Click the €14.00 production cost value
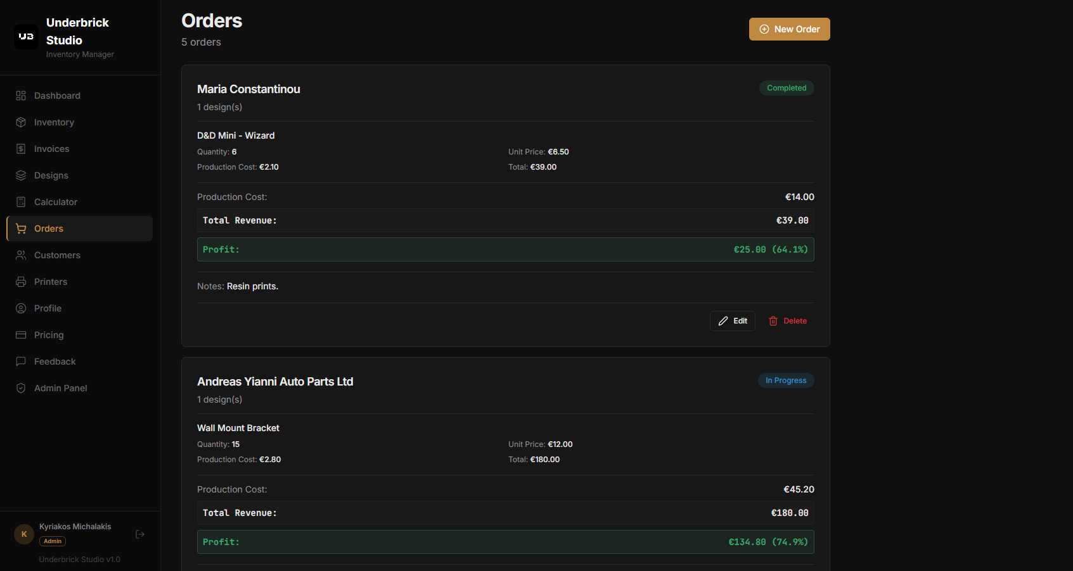1073x571 pixels. 800,197
